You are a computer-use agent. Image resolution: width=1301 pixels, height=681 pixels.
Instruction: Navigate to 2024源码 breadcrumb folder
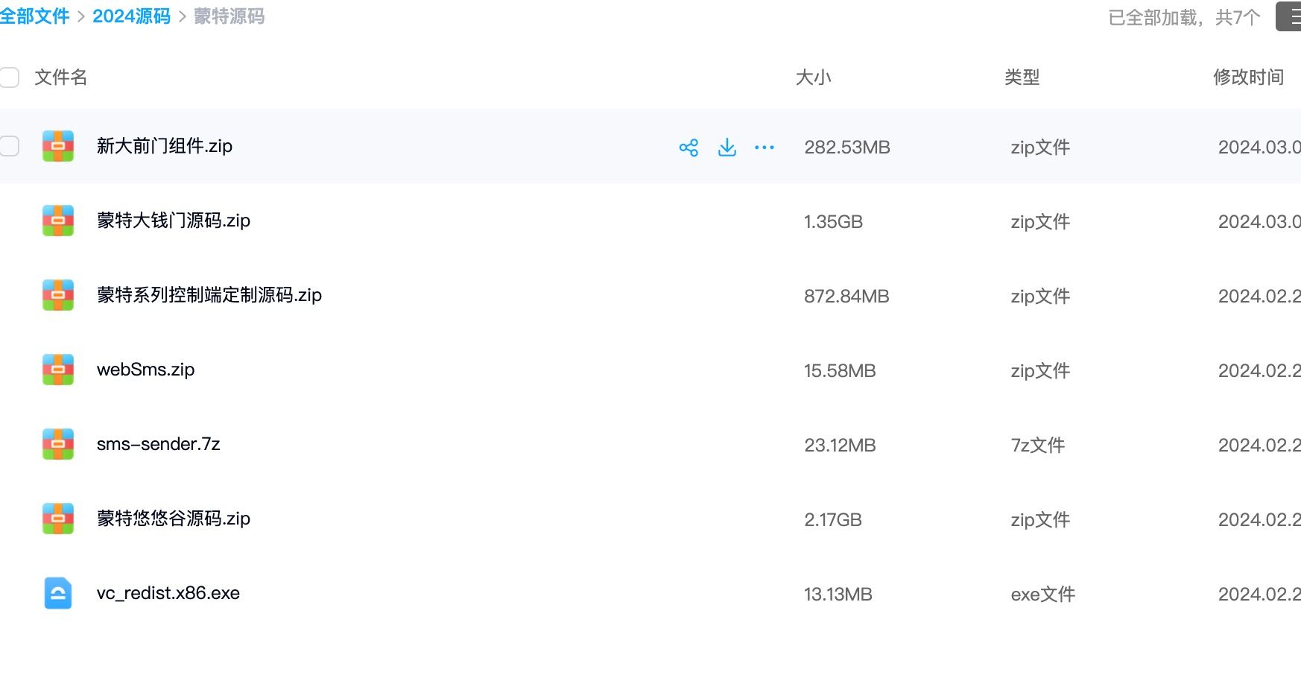(131, 16)
